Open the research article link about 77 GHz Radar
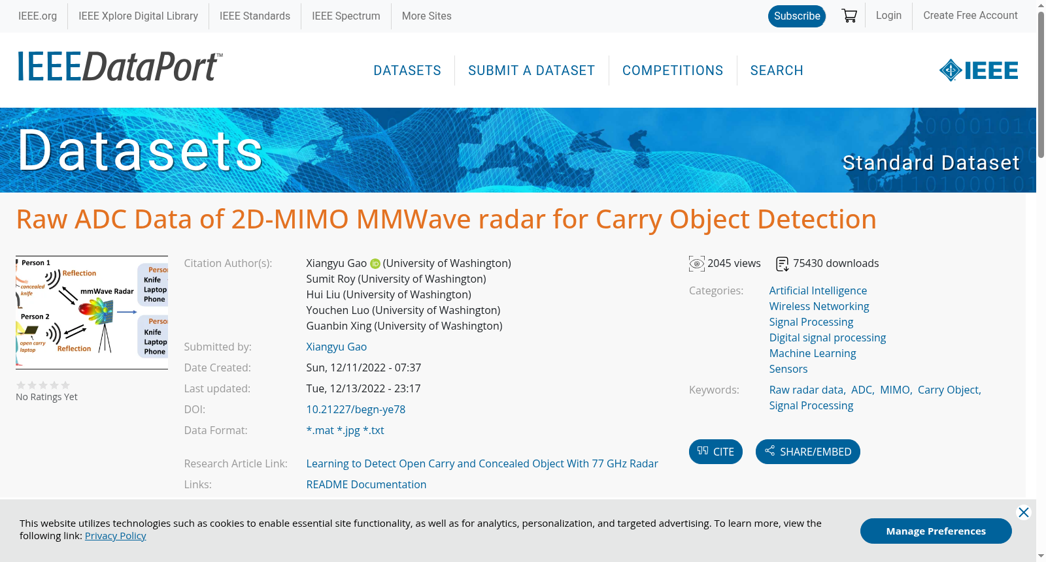Viewport: 1046px width, 562px height. click(482, 464)
